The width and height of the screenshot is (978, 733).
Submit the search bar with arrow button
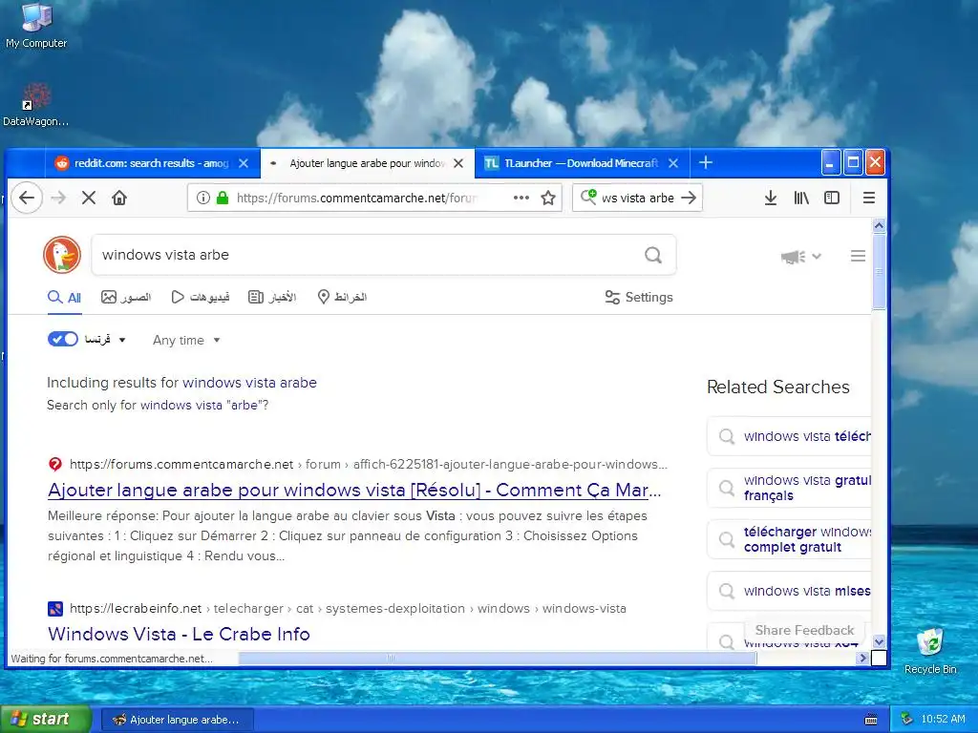(x=689, y=198)
